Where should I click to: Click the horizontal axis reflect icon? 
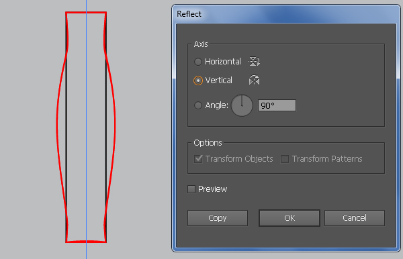[x=254, y=61]
